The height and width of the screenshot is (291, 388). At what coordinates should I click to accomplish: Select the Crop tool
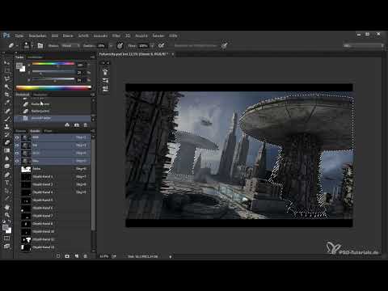7,95
